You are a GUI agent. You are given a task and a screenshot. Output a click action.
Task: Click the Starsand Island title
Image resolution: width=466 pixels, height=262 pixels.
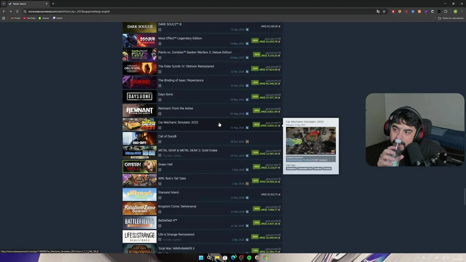[168, 192]
